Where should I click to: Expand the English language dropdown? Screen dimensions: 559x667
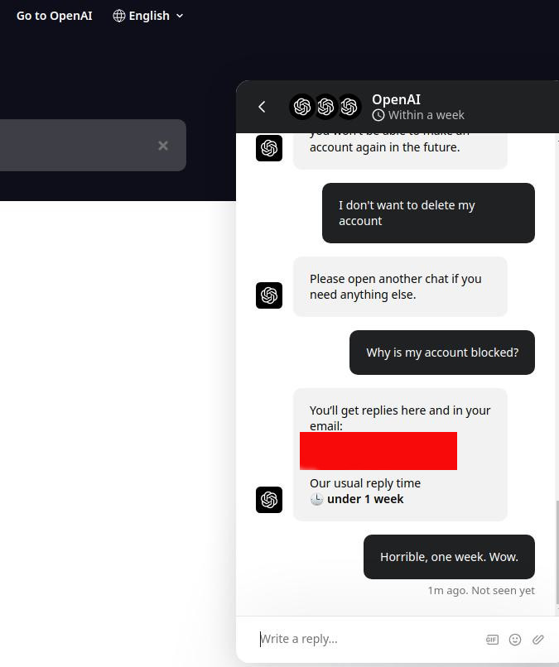[149, 16]
